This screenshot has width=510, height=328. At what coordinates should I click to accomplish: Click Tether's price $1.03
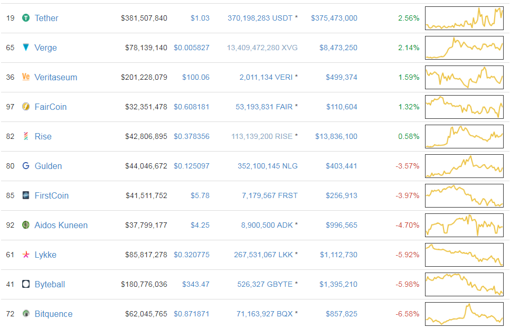(x=200, y=18)
